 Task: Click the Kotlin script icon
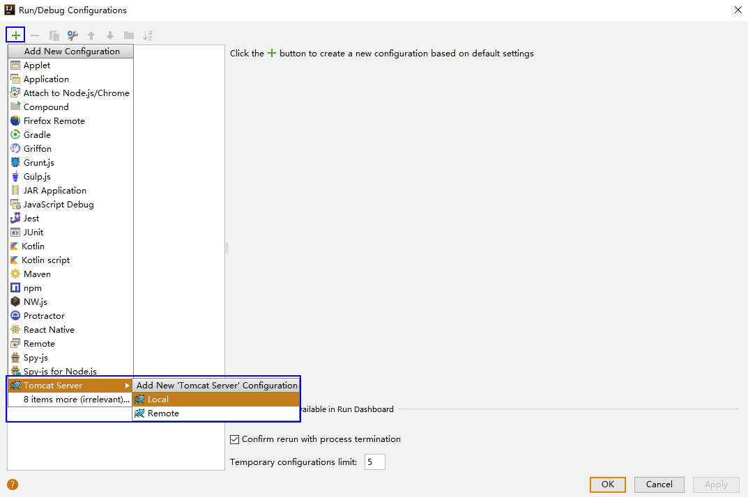(15, 260)
